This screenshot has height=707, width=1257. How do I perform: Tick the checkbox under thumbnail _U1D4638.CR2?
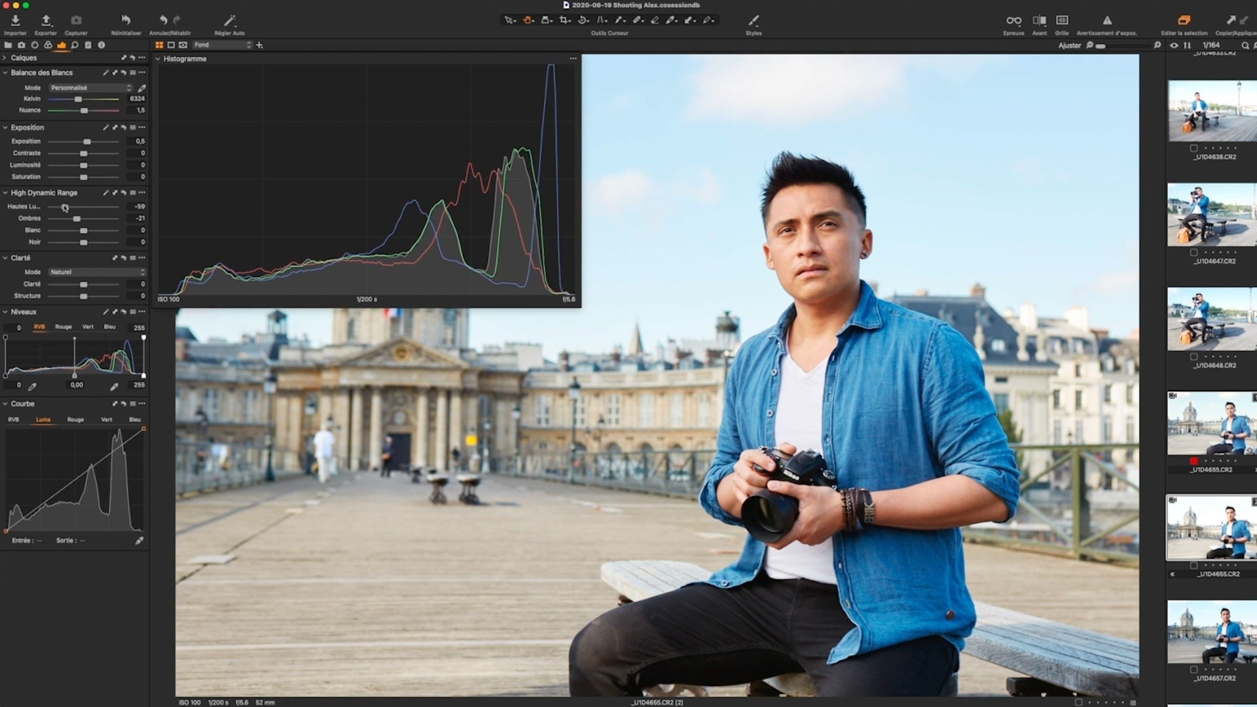pyautogui.click(x=1193, y=149)
